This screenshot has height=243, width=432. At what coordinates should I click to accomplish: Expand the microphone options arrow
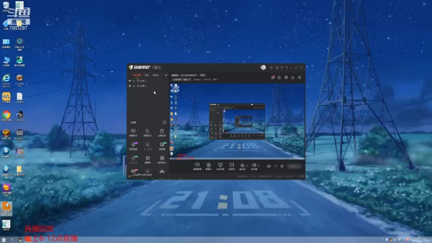click(247, 166)
